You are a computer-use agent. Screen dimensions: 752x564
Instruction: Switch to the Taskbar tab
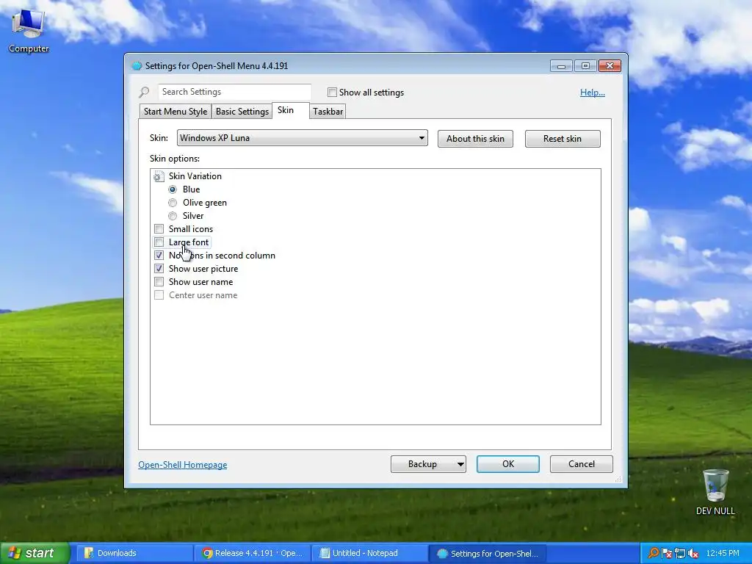328,112
